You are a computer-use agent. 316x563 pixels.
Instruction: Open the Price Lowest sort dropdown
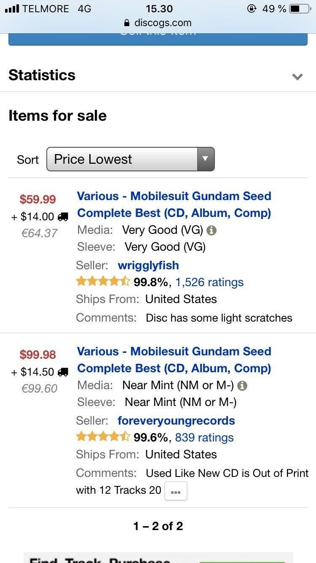point(130,159)
